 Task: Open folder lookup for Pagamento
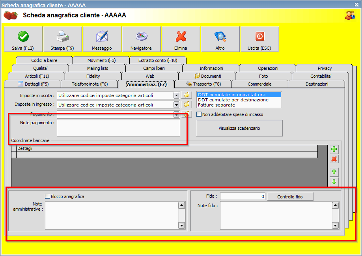coord(187,114)
